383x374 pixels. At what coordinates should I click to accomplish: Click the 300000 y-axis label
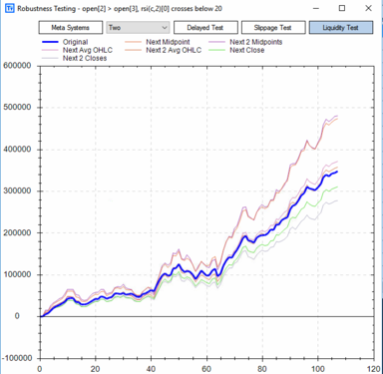tap(17, 190)
